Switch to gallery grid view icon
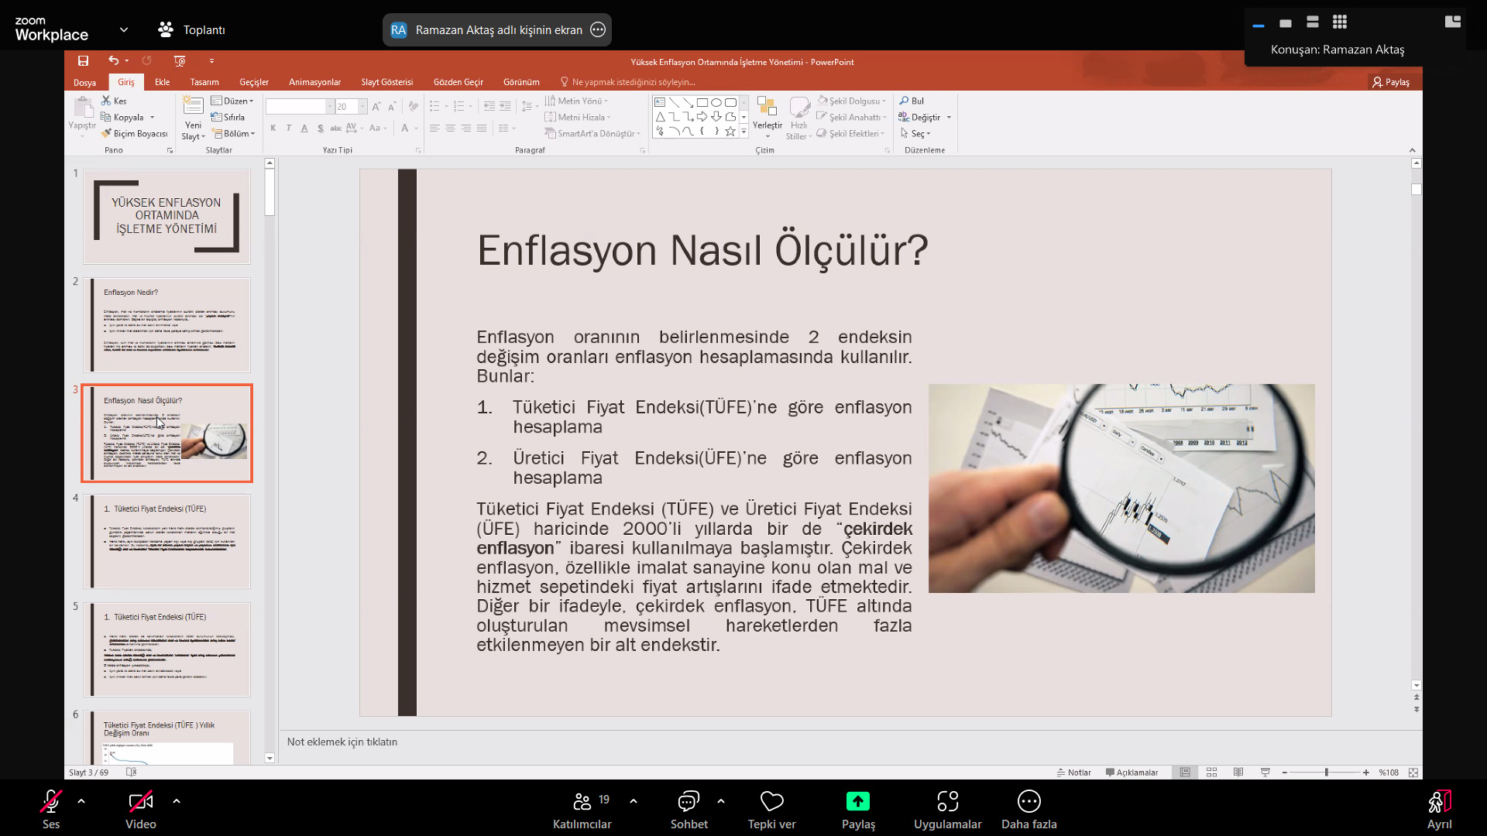Viewport: 1487px width, 836px height. [1339, 22]
